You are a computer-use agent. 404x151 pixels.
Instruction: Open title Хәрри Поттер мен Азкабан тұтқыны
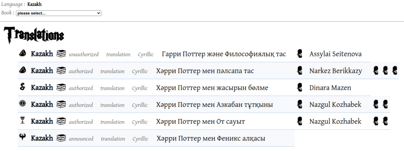tap(214, 104)
